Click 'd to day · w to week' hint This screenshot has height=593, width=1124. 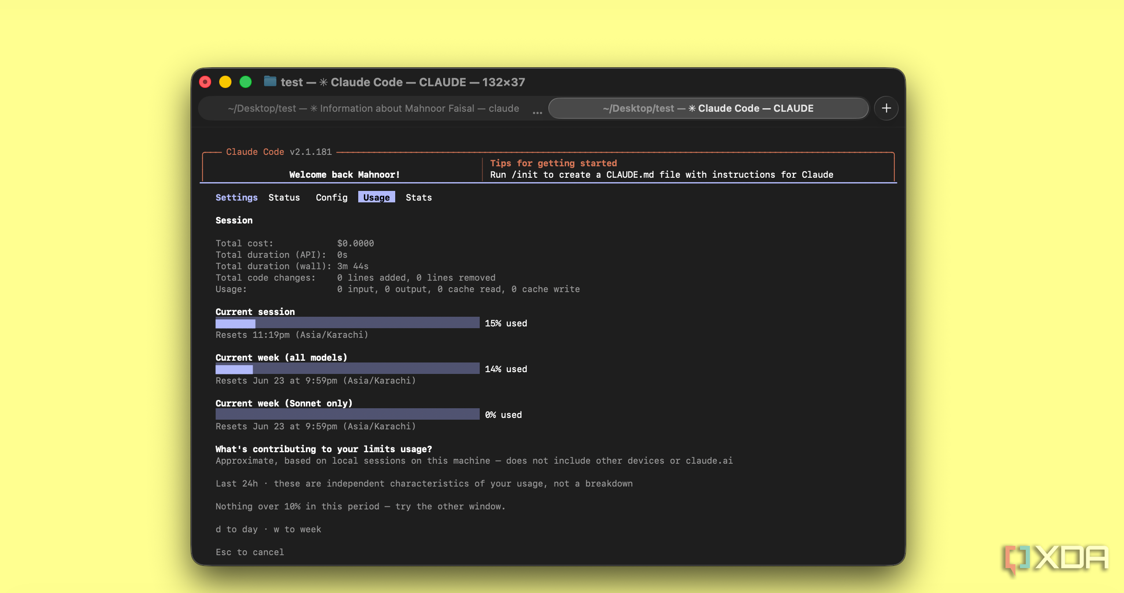point(268,529)
